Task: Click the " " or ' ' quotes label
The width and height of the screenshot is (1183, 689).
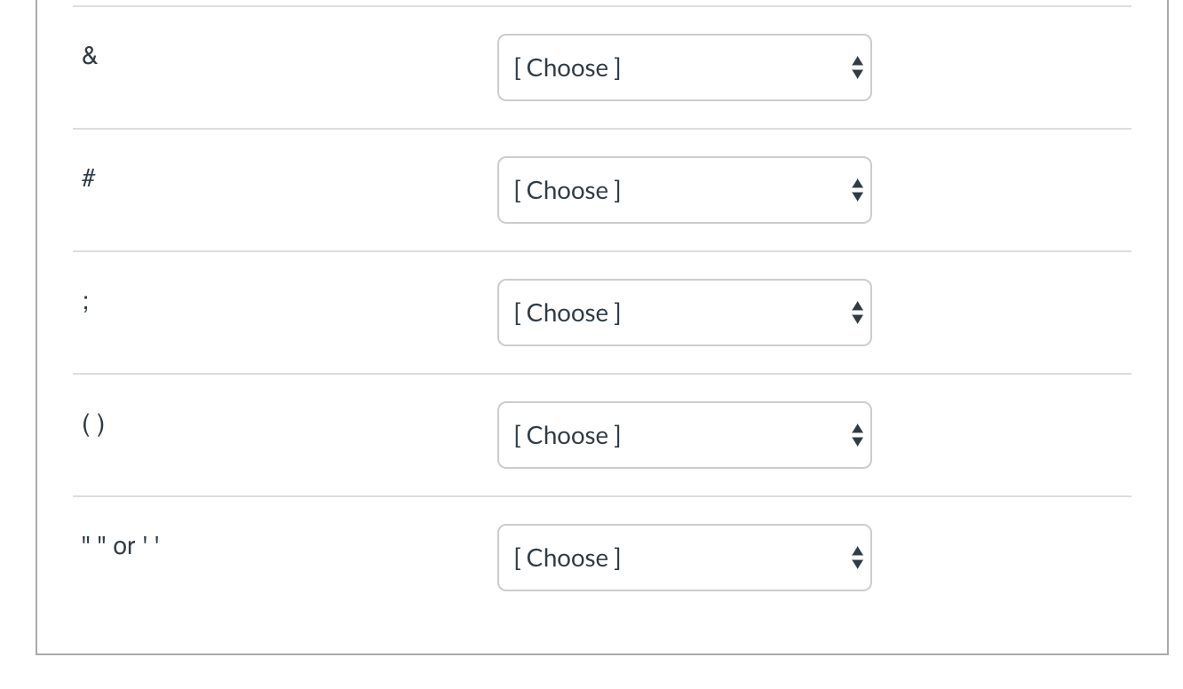Action: click(121, 545)
